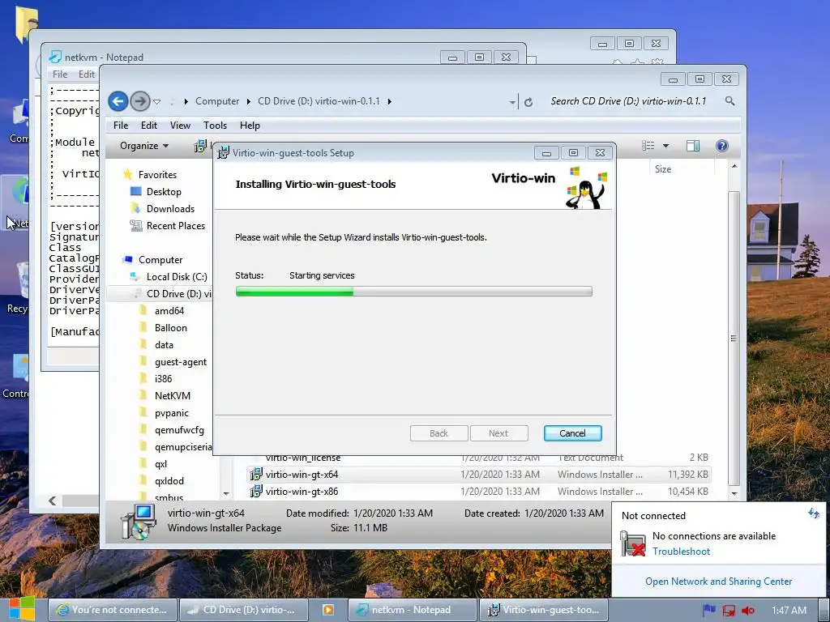Open the view options dropdown arrow
This screenshot has width=830, height=622.
pos(665,146)
